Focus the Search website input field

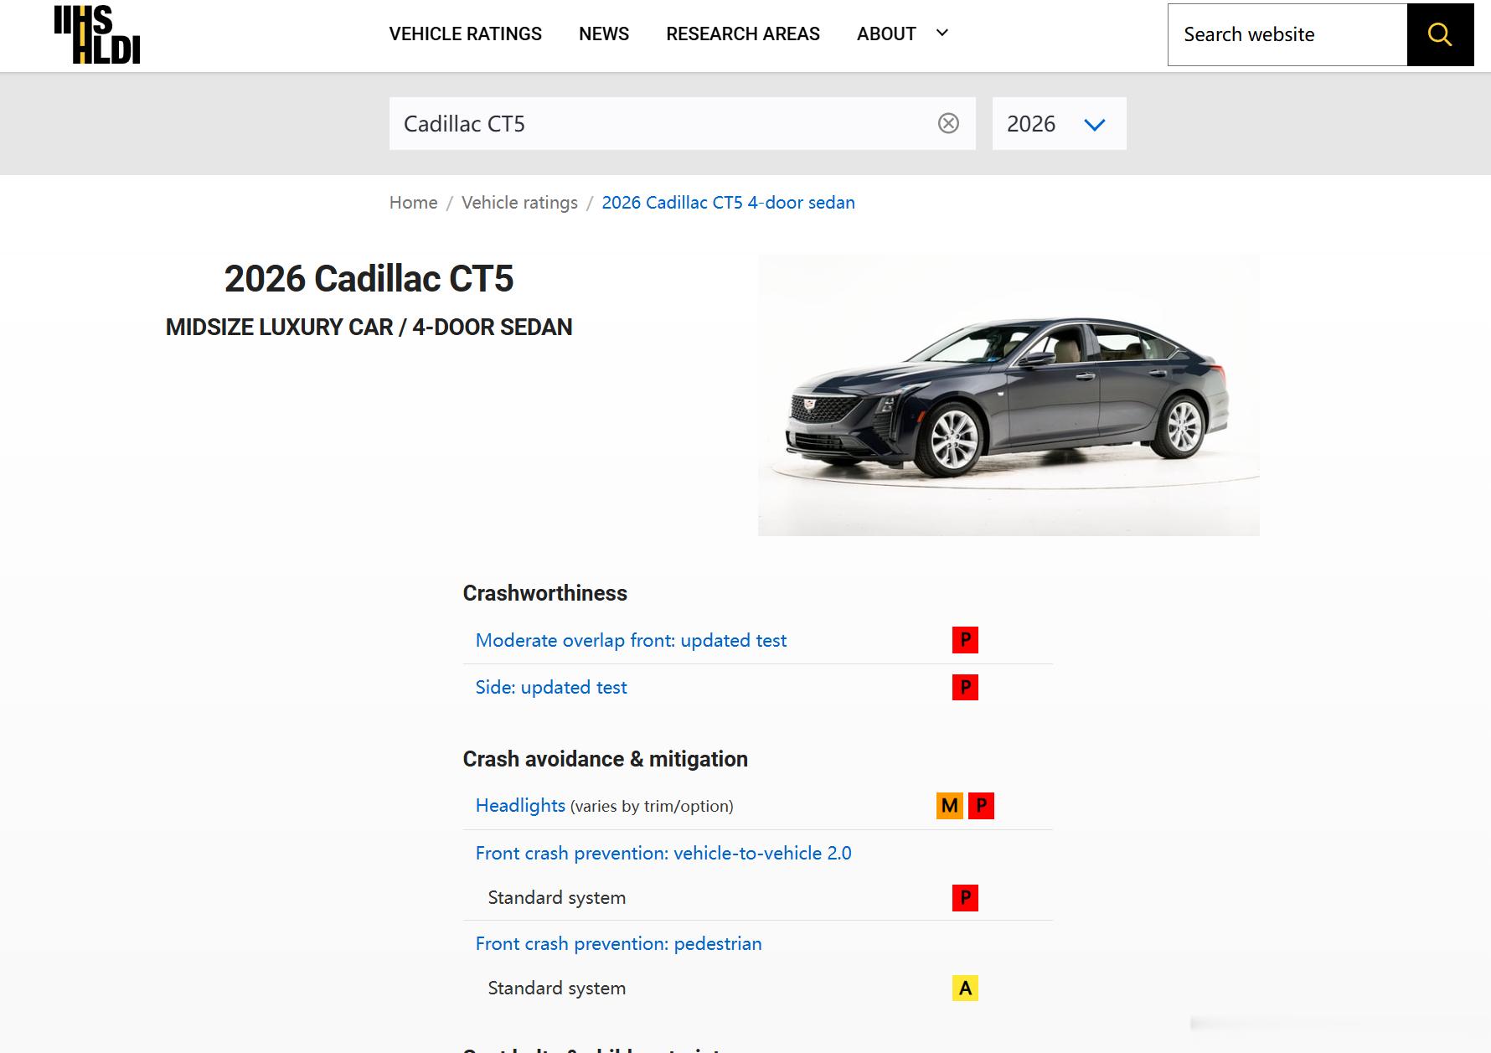(1287, 34)
